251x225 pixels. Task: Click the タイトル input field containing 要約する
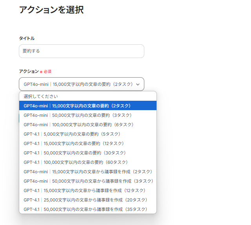point(82,51)
